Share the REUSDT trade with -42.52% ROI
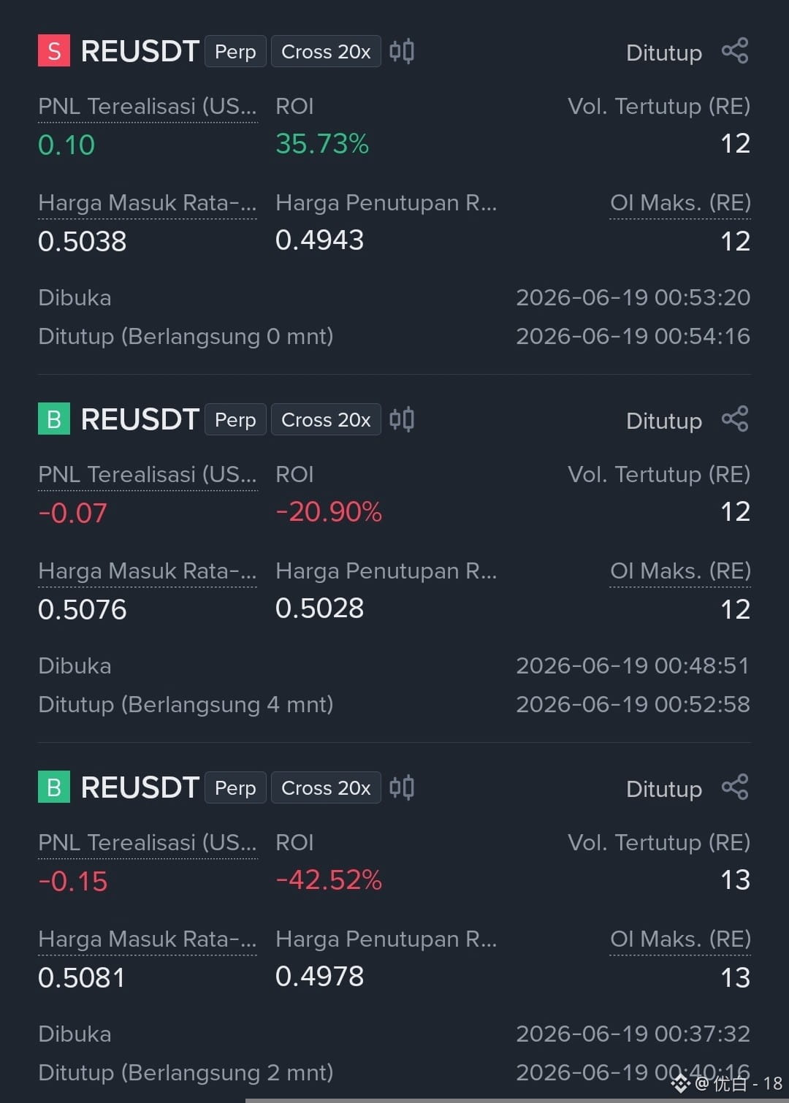This screenshot has height=1103, width=789. click(x=735, y=787)
